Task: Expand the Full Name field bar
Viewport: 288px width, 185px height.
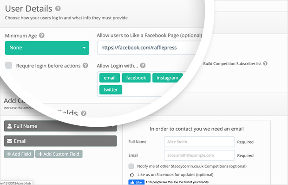Action: [60, 126]
